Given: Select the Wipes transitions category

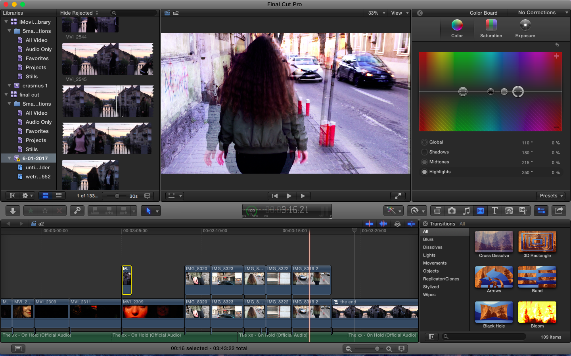Looking at the screenshot, I should pos(429,295).
